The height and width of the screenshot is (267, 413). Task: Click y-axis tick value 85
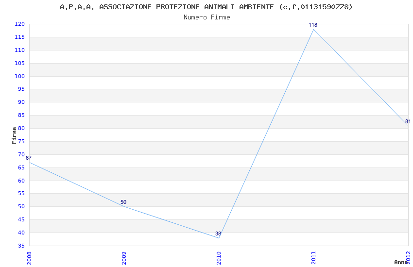21,115
